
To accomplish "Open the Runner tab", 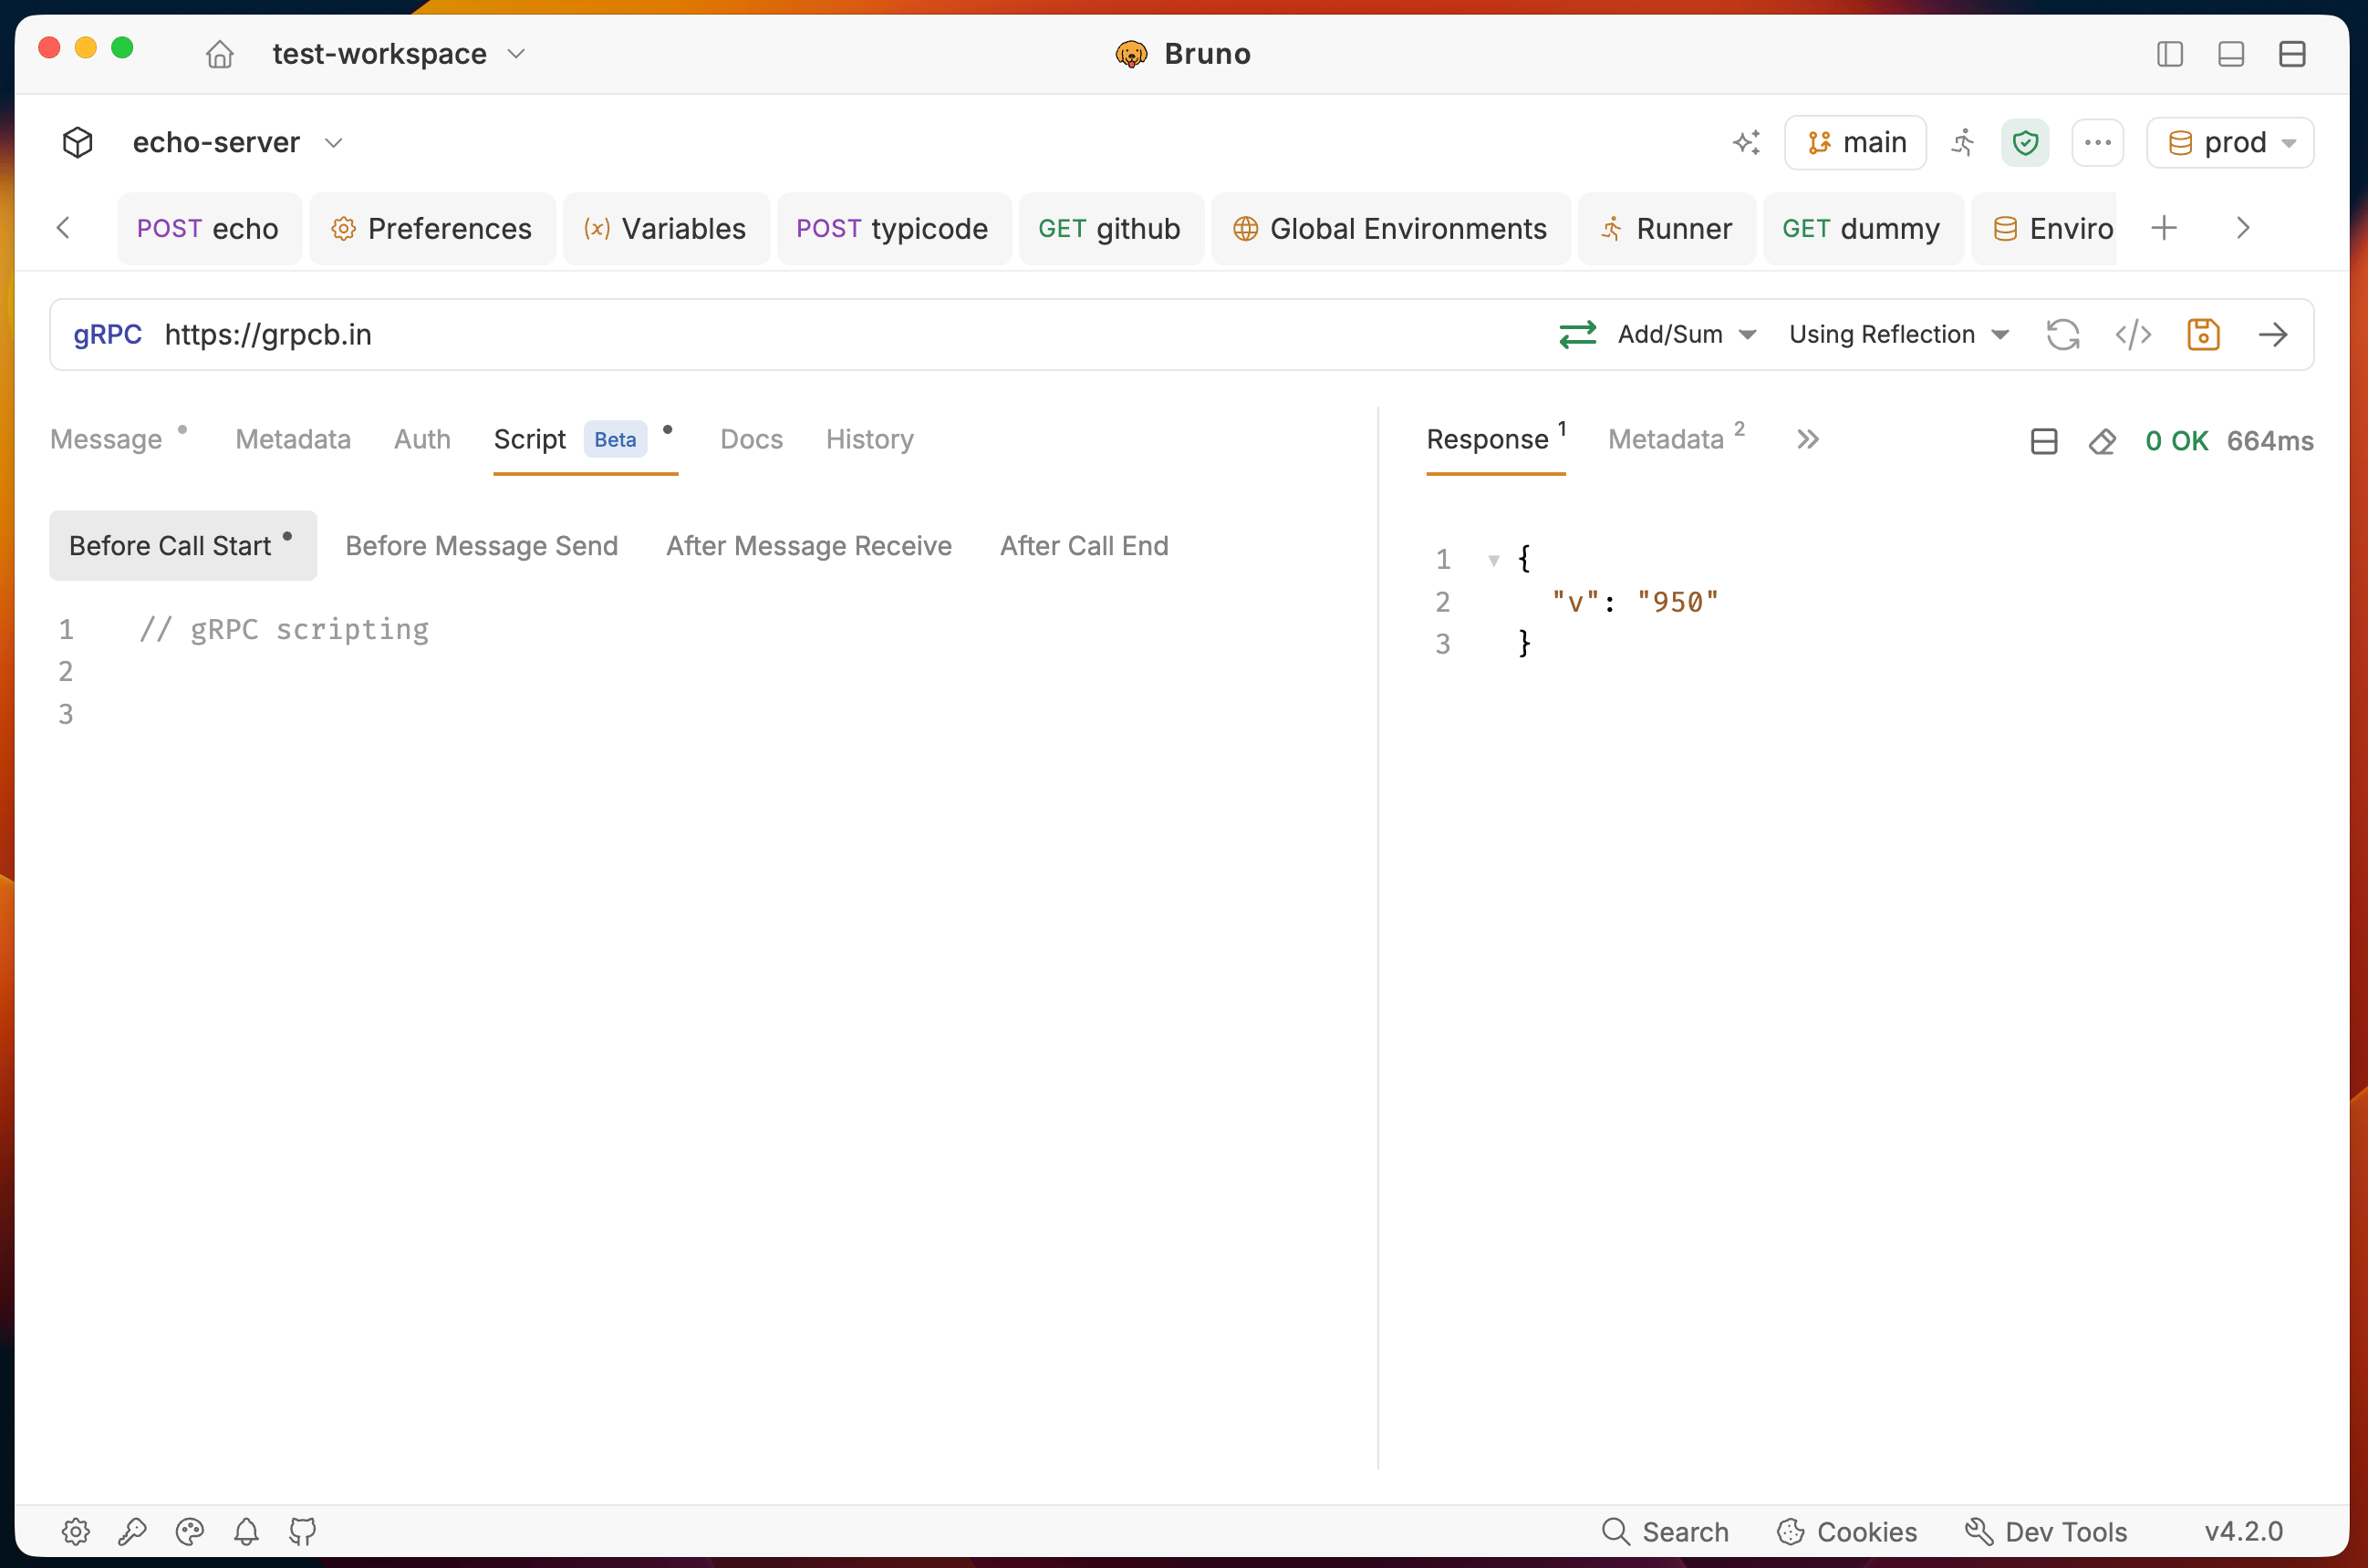I will click(x=1667, y=229).
